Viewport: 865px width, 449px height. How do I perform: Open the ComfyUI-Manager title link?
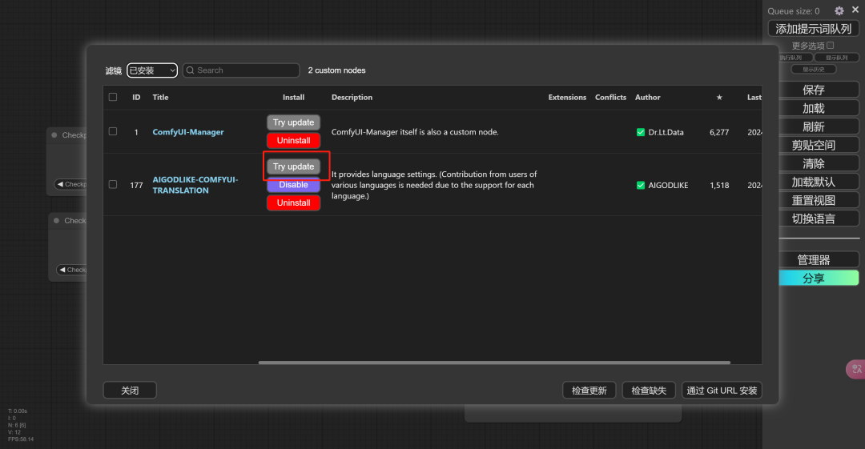(x=188, y=132)
